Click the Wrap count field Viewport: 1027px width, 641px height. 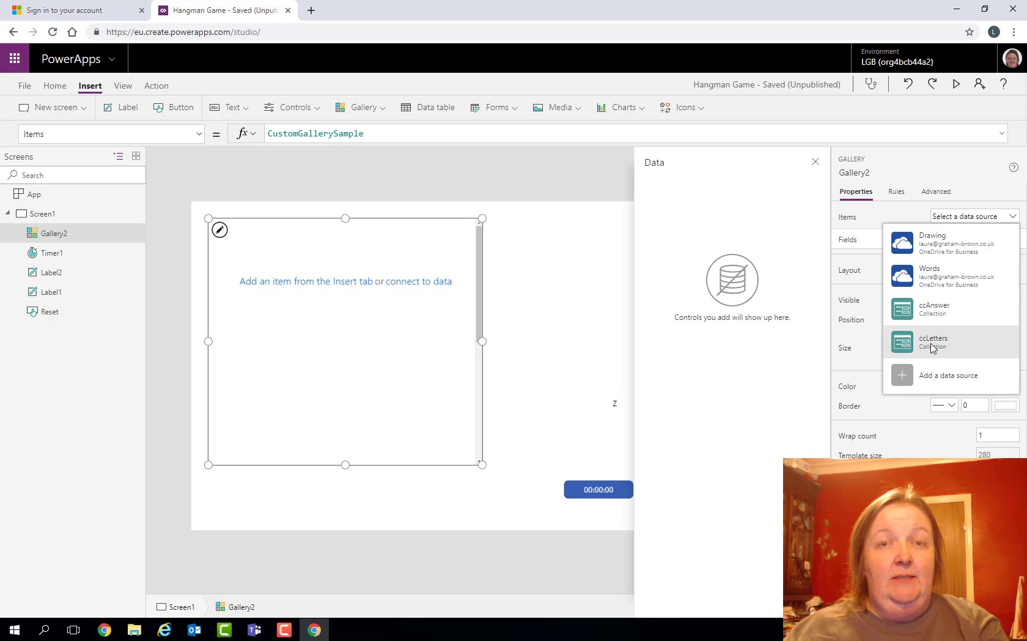(998, 435)
